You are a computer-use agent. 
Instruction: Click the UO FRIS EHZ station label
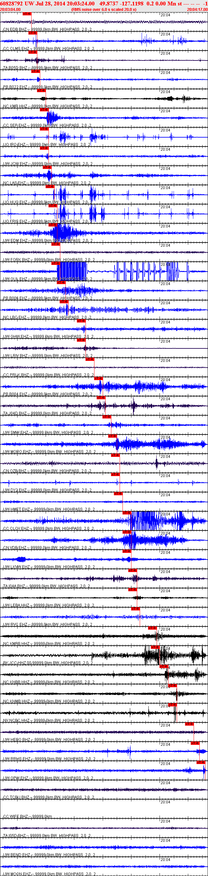tap(48, 222)
